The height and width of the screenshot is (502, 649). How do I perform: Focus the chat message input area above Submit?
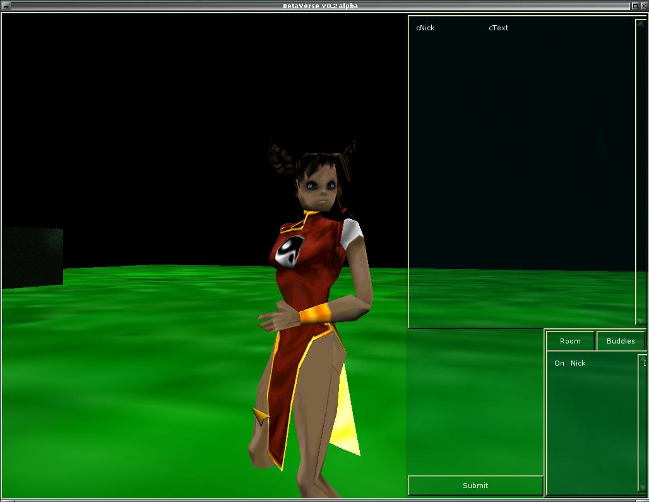pos(475,402)
